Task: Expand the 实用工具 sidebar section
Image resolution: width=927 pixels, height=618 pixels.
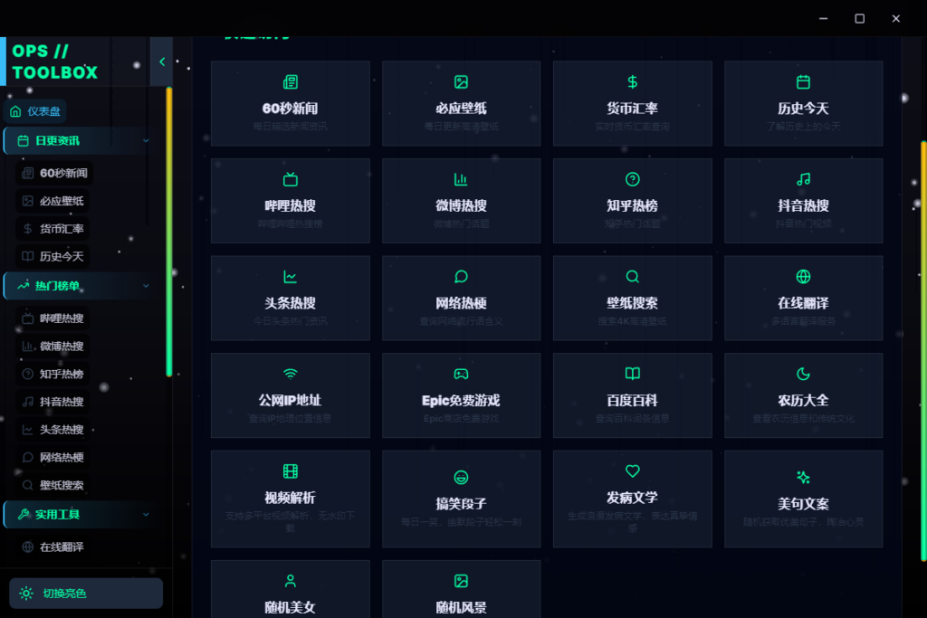Action: click(x=77, y=514)
